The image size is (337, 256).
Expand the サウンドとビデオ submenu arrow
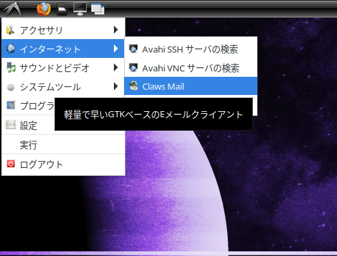pyautogui.click(x=116, y=67)
